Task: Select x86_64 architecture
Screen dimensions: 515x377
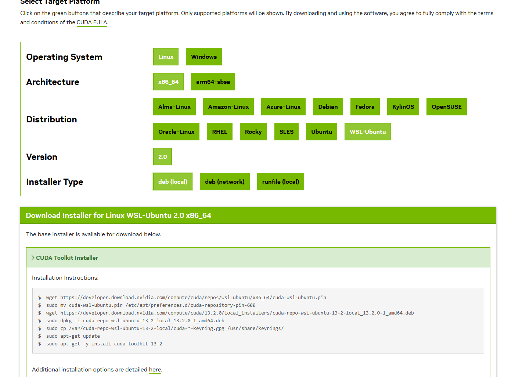Action: (x=168, y=82)
